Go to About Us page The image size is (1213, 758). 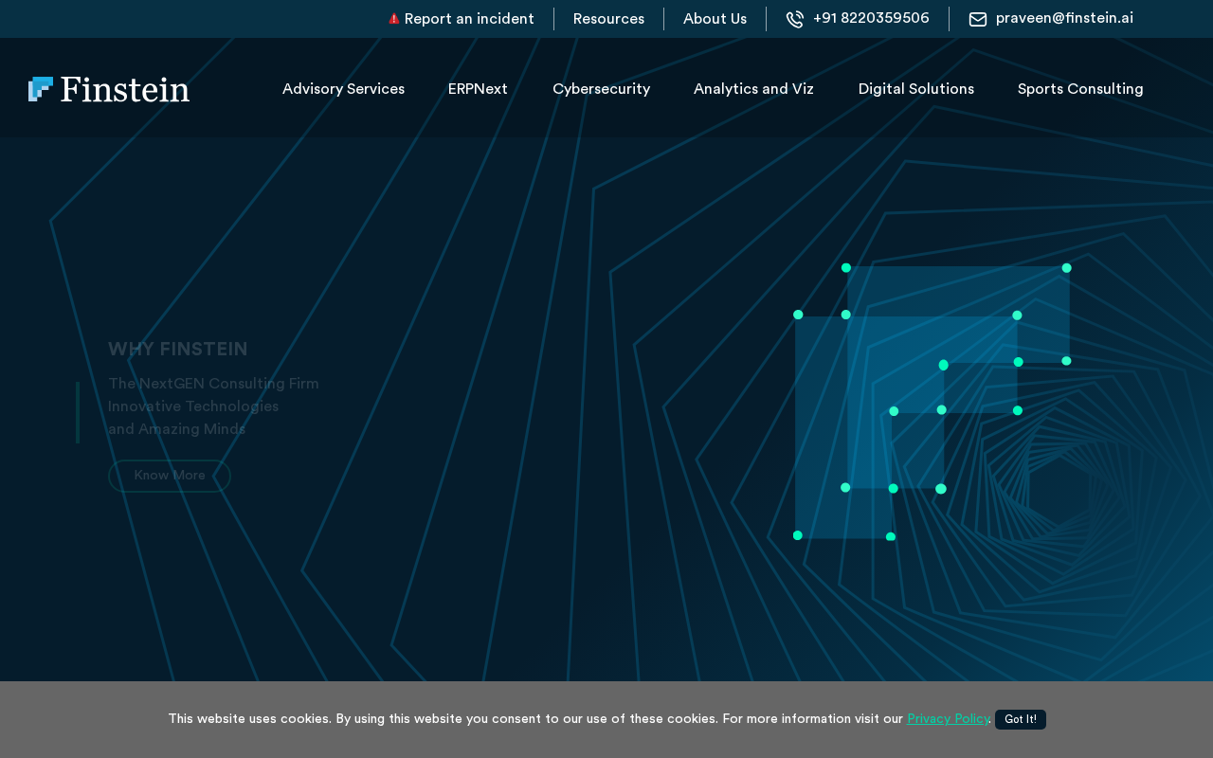[x=715, y=19]
